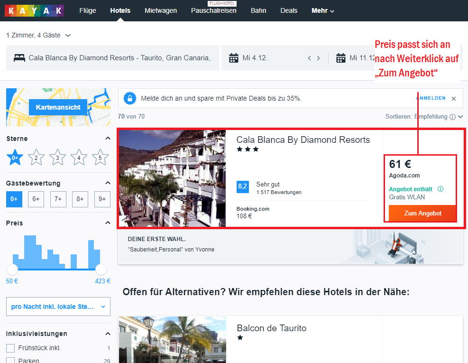
Task: Click the DEINE ERSTE WAHL. review card
Action: (x=290, y=246)
